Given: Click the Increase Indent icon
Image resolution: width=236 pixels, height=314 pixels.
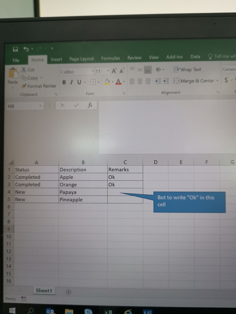Looking at the screenshot, I should (x=166, y=81).
